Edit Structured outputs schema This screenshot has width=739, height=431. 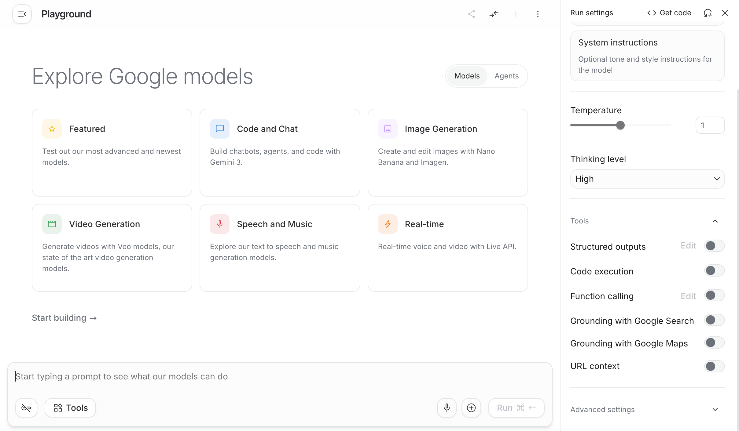tap(688, 246)
